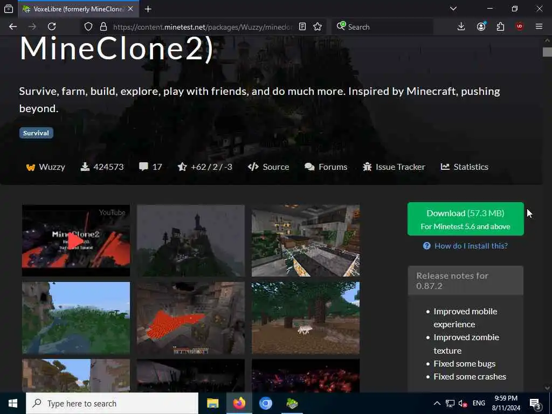The image size is (552, 414).
Task: Open the dark nether red particles screenshot
Action: click(x=306, y=376)
